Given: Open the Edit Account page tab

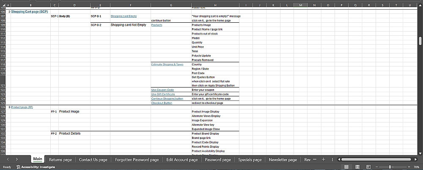Looking at the screenshot, I should (x=182, y=159).
